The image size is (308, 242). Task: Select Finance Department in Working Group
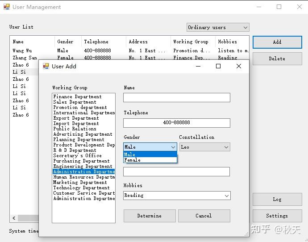coord(83,96)
